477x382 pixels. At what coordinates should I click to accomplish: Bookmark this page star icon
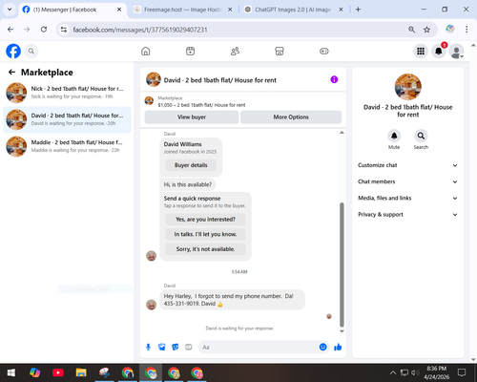(426, 30)
